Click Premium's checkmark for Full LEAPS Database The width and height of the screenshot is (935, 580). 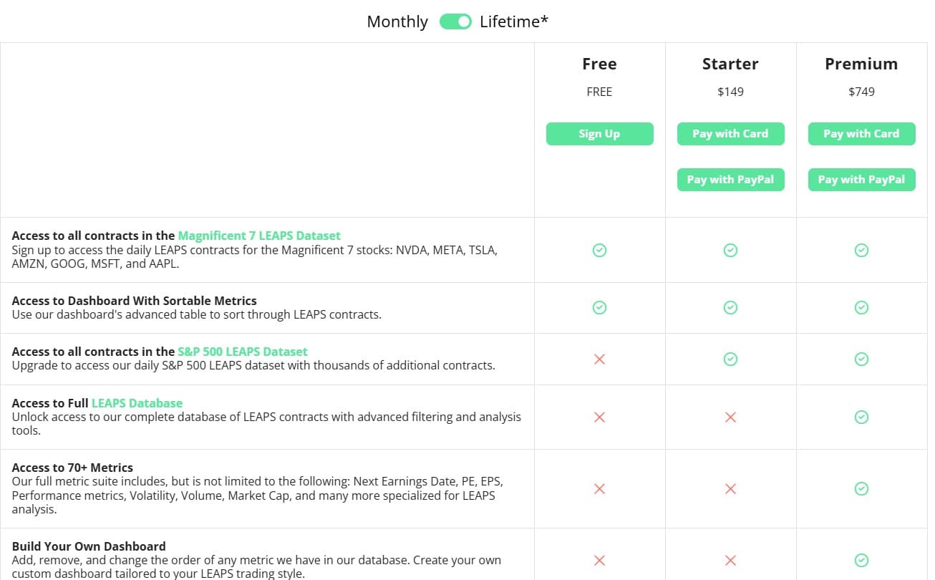tap(861, 417)
